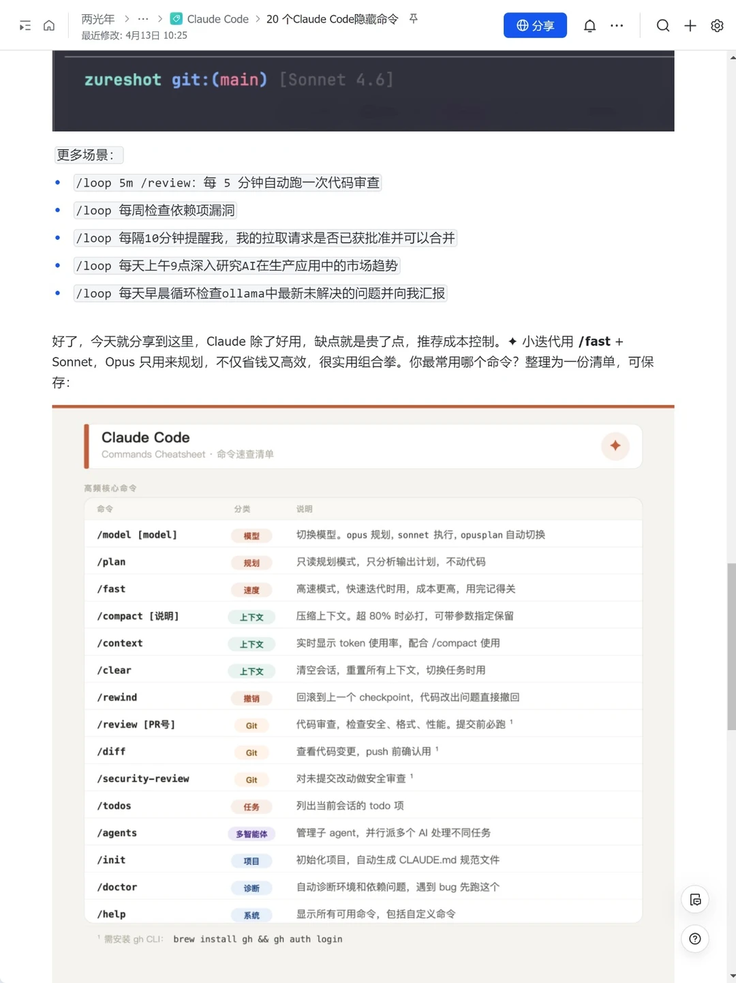
Task: Click the /init command cell
Action: pos(111,860)
